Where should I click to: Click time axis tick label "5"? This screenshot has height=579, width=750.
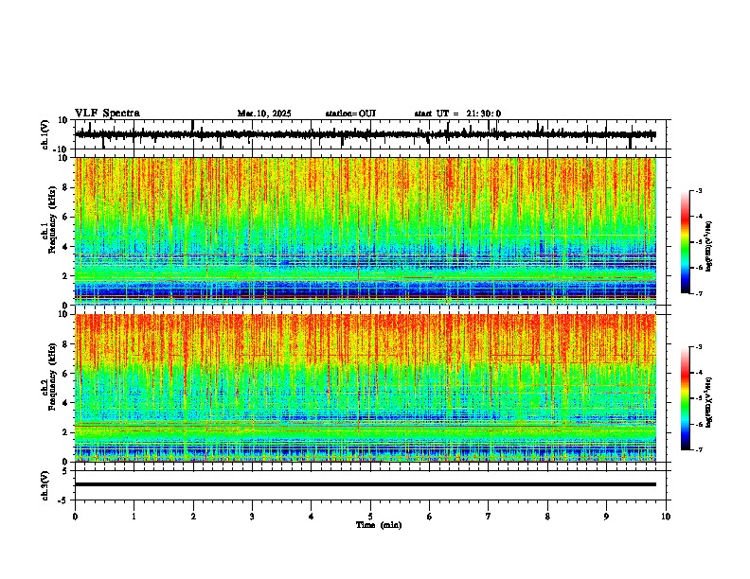click(370, 517)
